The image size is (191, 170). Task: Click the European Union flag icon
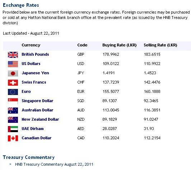click(x=13, y=92)
